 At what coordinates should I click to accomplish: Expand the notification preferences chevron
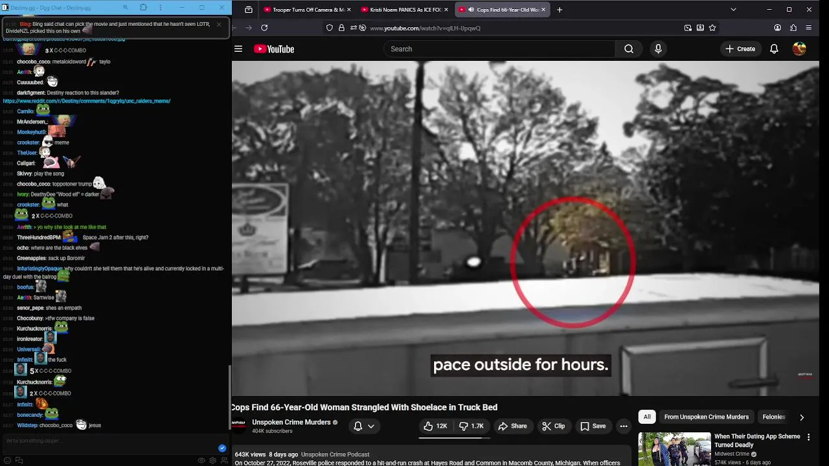point(371,426)
